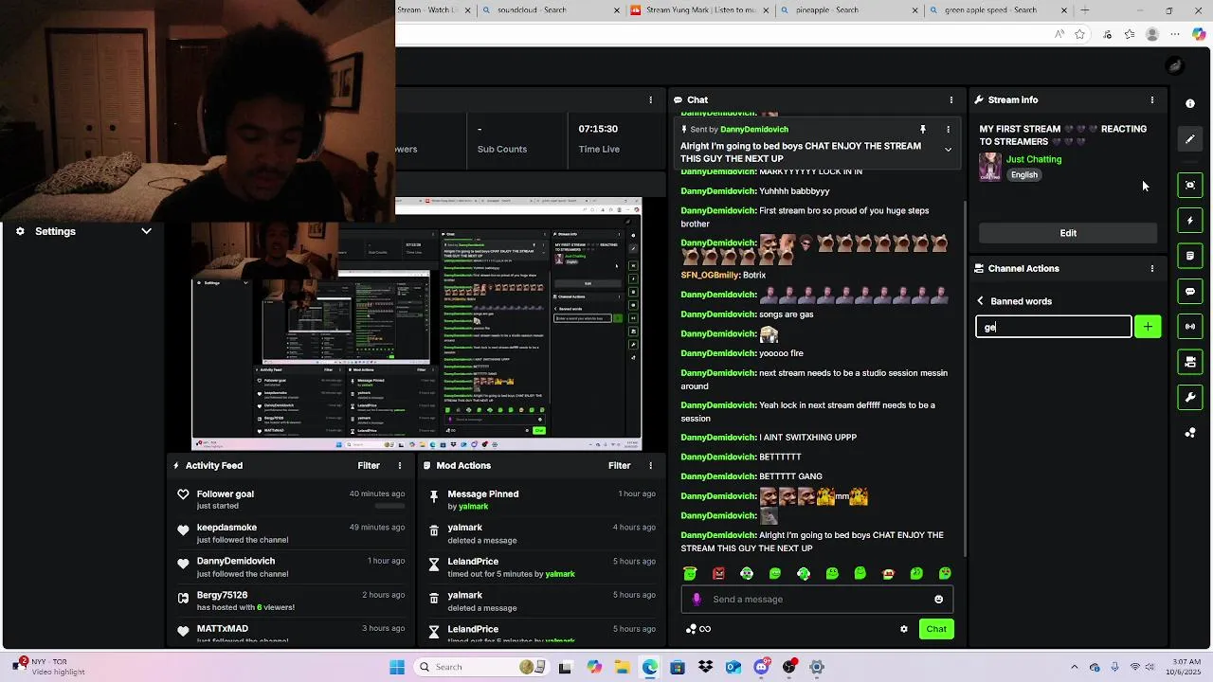1213x682 pixels.
Task: Toggle the chat bubble widget in sidebar
Action: [1190, 292]
